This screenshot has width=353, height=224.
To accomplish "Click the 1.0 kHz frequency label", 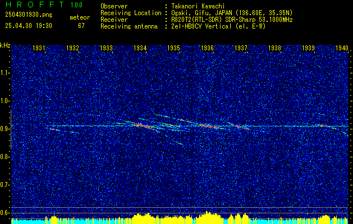I will pyautogui.click(x=5, y=101).
